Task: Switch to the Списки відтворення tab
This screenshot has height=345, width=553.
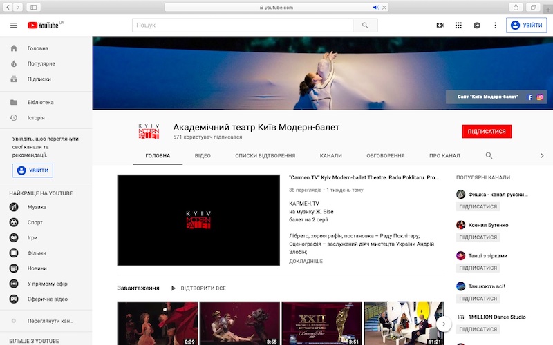Action: click(x=265, y=156)
